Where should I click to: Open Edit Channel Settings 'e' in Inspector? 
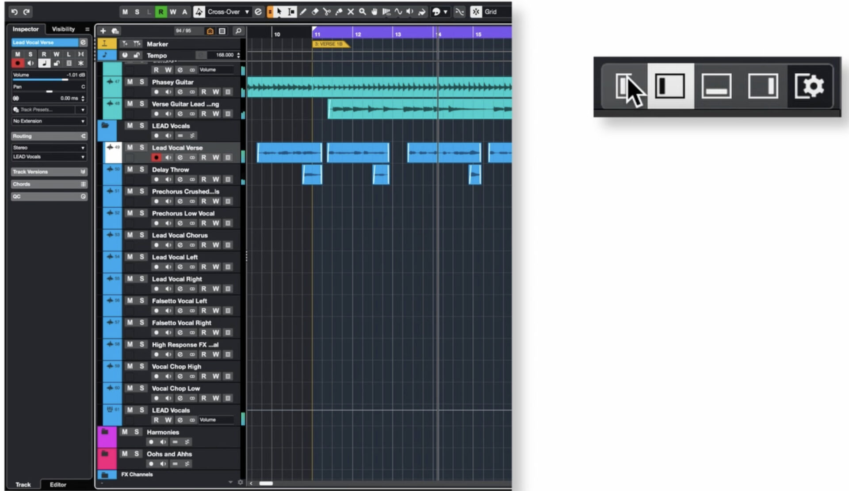click(83, 42)
